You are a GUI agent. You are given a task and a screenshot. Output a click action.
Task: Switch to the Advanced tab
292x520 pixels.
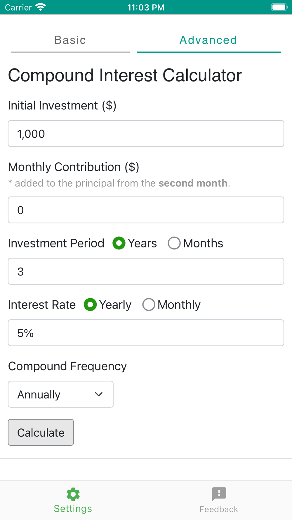[x=208, y=40]
